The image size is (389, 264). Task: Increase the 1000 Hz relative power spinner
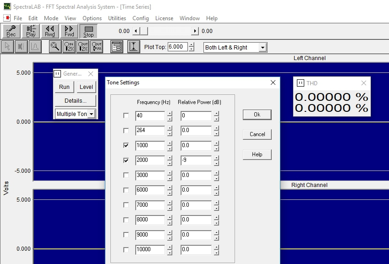216,143
